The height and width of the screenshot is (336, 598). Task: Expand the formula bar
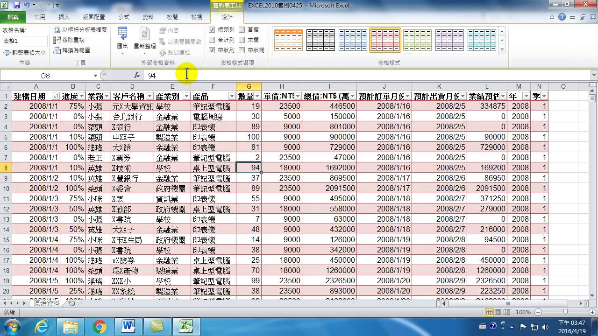[x=594, y=75]
